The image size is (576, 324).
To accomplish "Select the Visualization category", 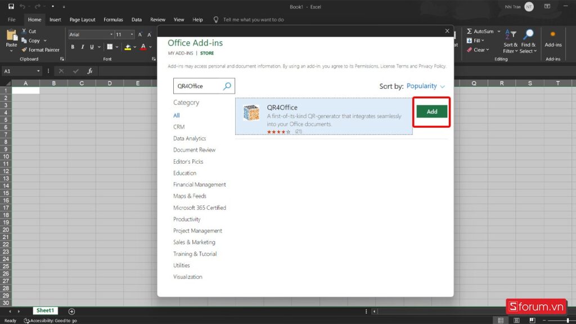I will pos(188,277).
